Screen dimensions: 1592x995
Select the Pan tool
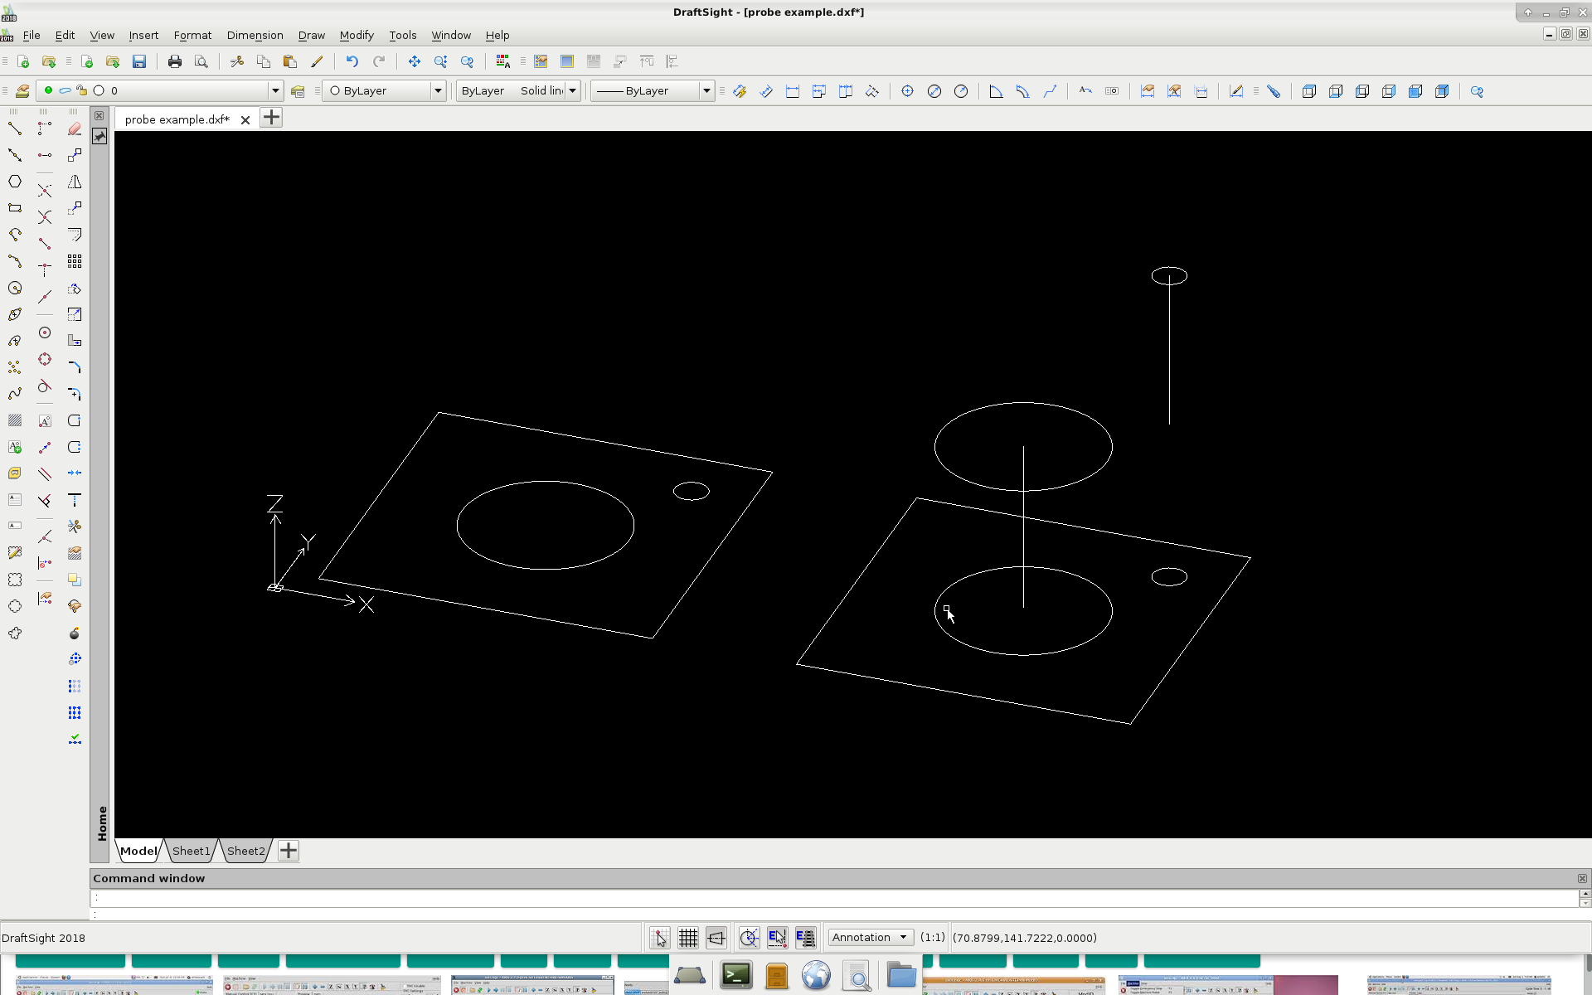[x=415, y=61]
